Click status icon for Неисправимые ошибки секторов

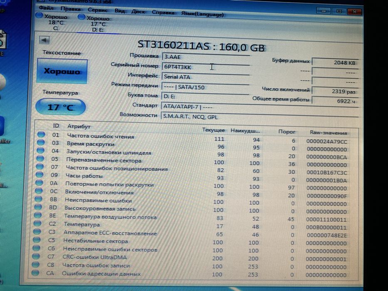(x=36, y=248)
